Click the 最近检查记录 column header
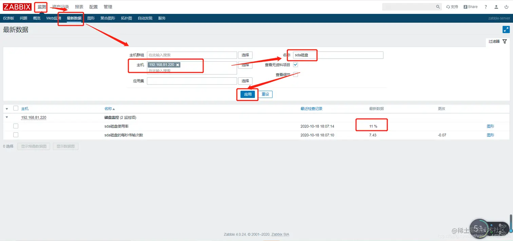This screenshot has height=241, width=513. pyautogui.click(x=311, y=109)
